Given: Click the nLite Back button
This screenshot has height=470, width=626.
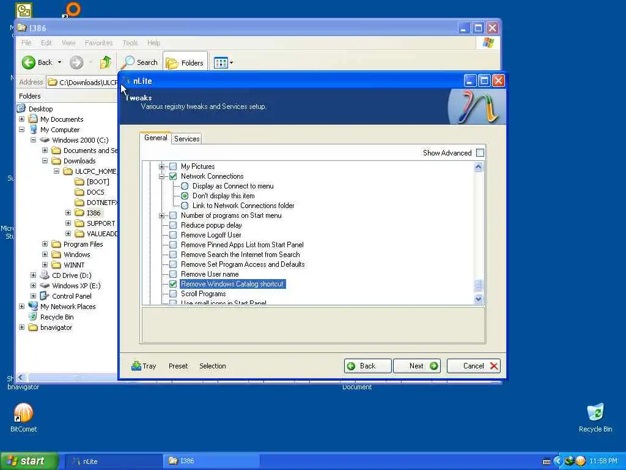Looking at the screenshot, I should pos(367,366).
